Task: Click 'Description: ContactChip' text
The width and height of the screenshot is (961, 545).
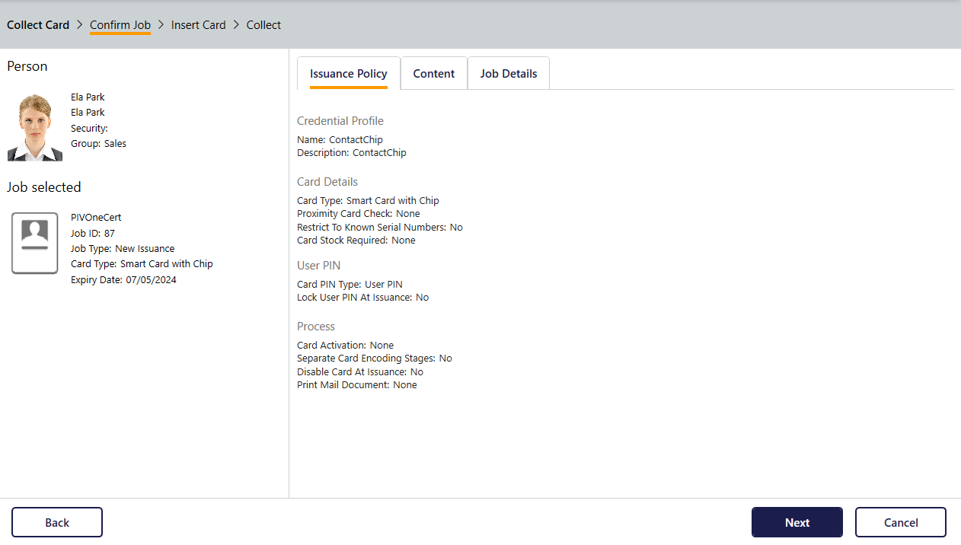Action: coord(352,152)
